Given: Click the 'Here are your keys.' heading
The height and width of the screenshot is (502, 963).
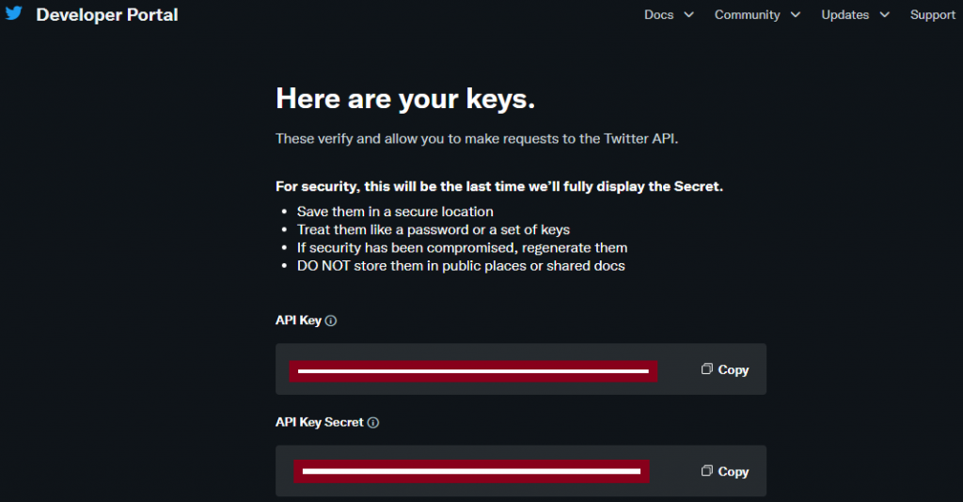Looking at the screenshot, I should pyautogui.click(x=405, y=99).
